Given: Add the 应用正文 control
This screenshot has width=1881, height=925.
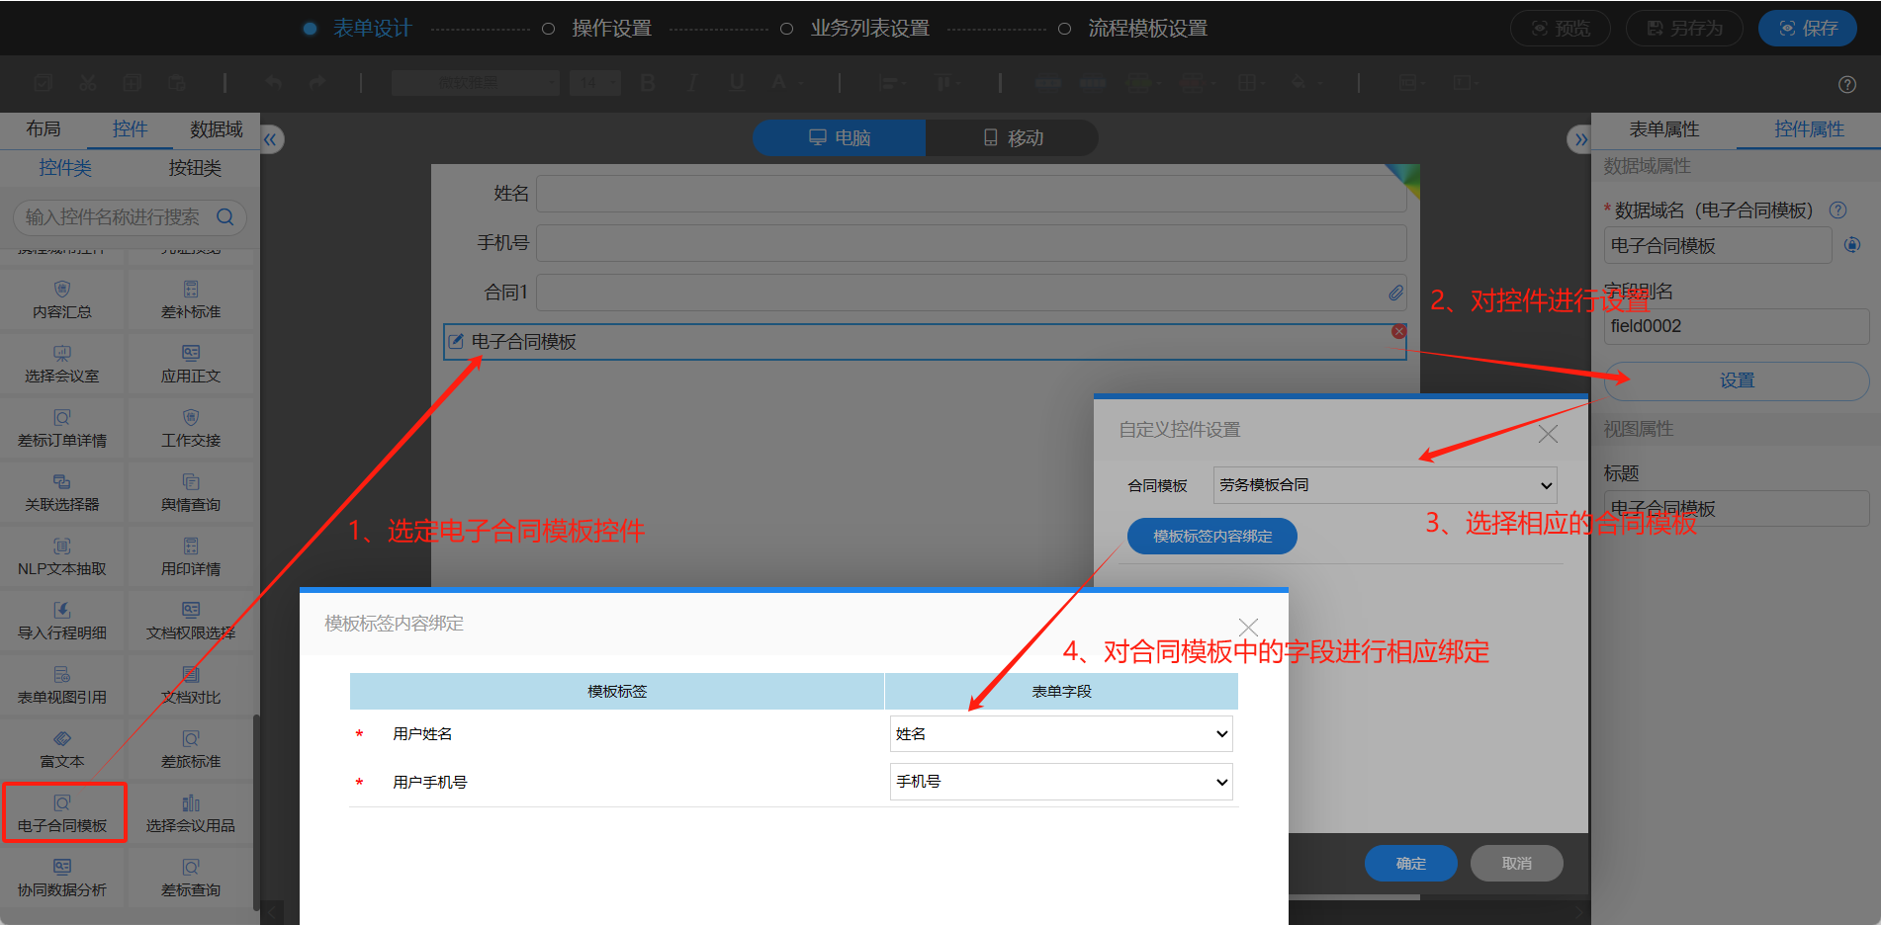Looking at the screenshot, I should 191,365.
